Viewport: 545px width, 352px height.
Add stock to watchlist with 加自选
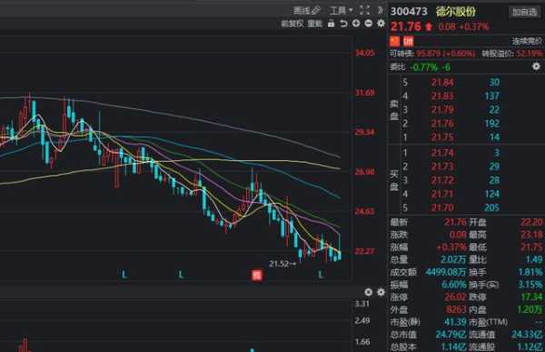point(524,12)
